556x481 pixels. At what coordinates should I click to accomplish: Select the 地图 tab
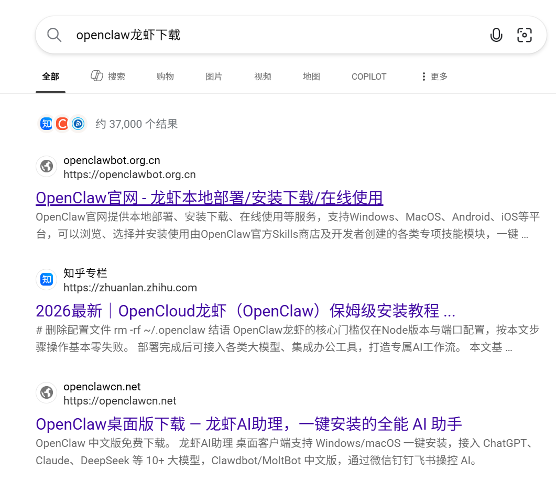[x=311, y=76]
